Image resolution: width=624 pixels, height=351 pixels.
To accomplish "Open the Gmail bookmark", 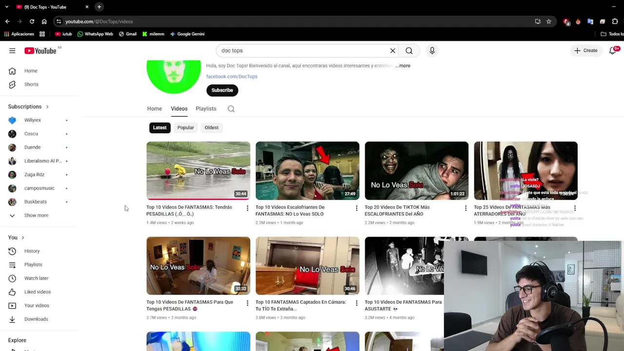I will coord(128,34).
